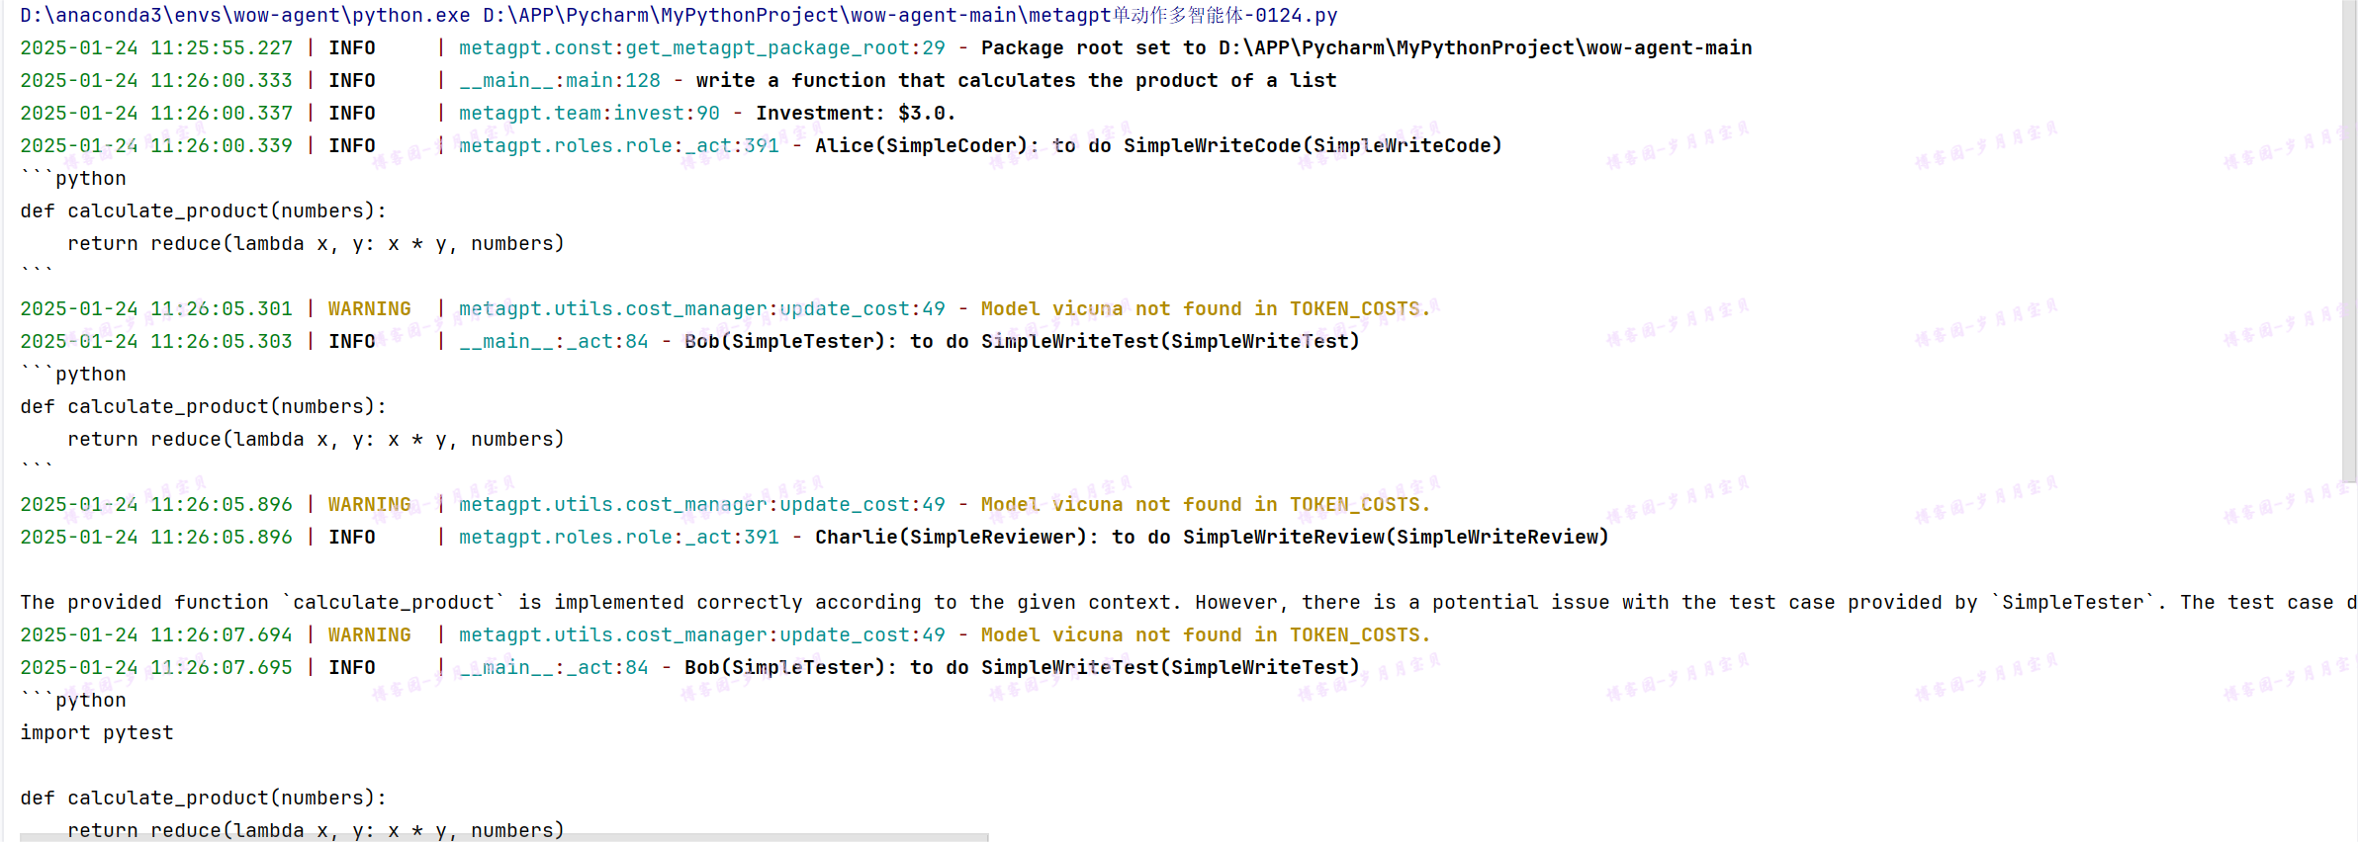Viewport: 2358px width, 842px height.
Task: Click the horizontal scrollbar at the console bottom
Action: point(503,837)
